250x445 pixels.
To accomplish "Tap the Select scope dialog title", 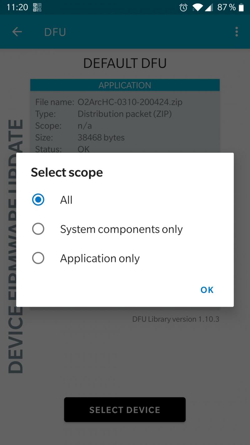I will (67, 172).
